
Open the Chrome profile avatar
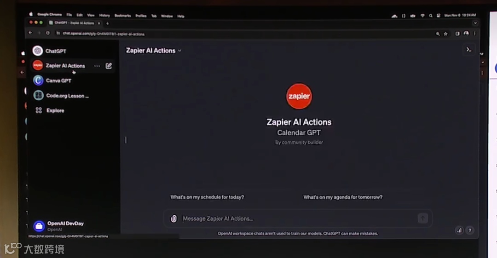(466, 33)
